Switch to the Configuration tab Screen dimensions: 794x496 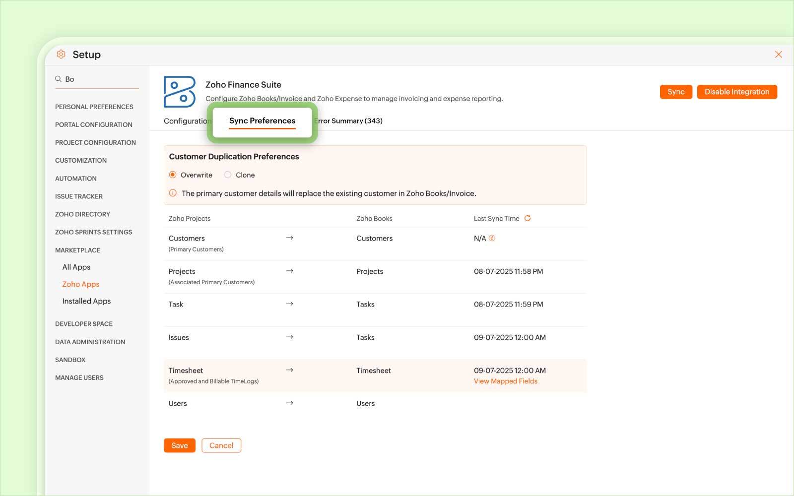point(187,121)
